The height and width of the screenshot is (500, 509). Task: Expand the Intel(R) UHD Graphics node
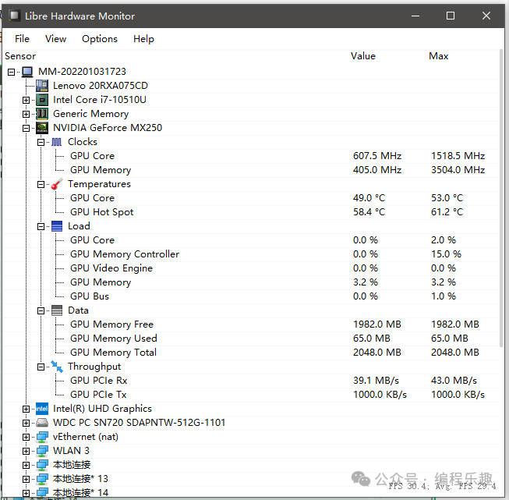coord(26,409)
